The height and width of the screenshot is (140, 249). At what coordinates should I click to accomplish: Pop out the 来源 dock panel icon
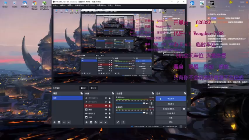(x=113, y=93)
